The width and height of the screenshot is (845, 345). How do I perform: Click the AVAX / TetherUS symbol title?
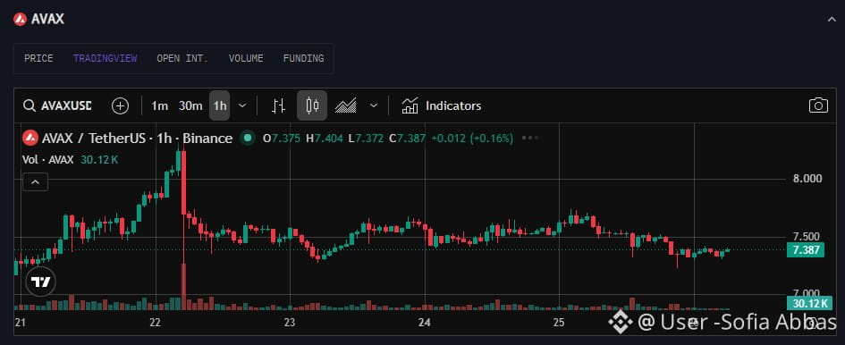[x=94, y=139]
